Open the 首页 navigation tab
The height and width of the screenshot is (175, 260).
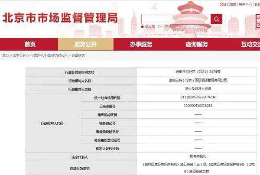(30, 44)
